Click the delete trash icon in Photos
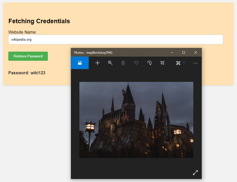The image size is (237, 182). [123, 63]
